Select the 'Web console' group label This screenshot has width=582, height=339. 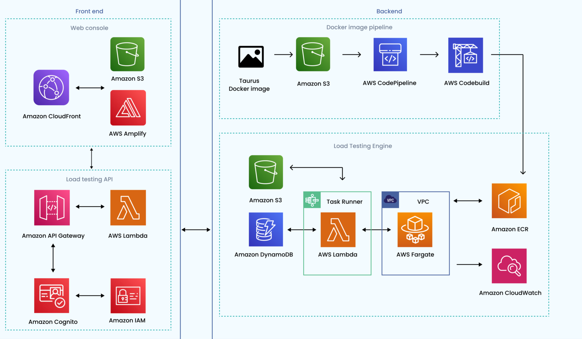(89, 28)
